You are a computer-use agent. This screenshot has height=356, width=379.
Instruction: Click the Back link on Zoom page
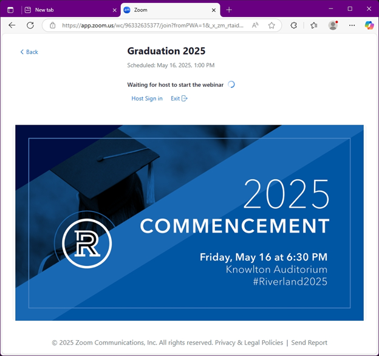coord(29,52)
